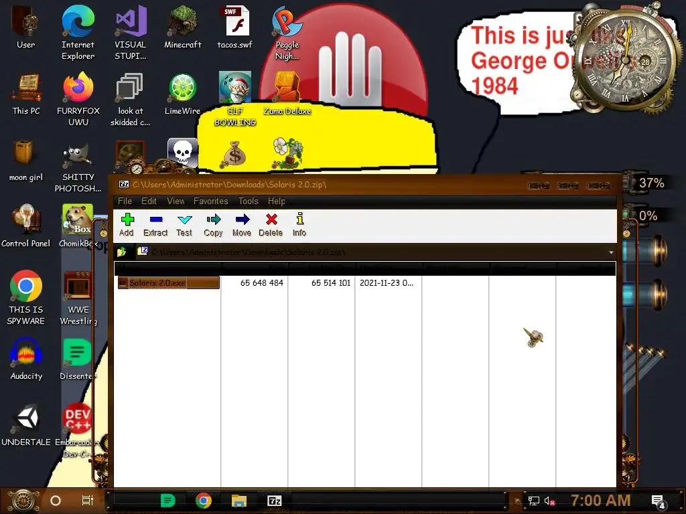Expand the address bar path dropdown
This screenshot has height=514, width=686.
tap(611, 252)
